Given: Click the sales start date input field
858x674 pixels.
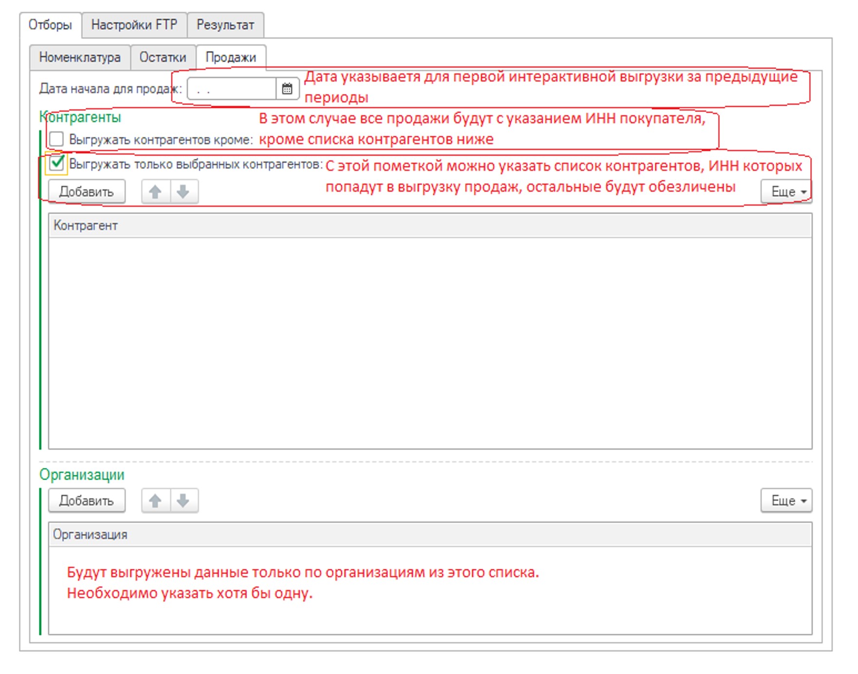Looking at the screenshot, I should click(x=232, y=89).
